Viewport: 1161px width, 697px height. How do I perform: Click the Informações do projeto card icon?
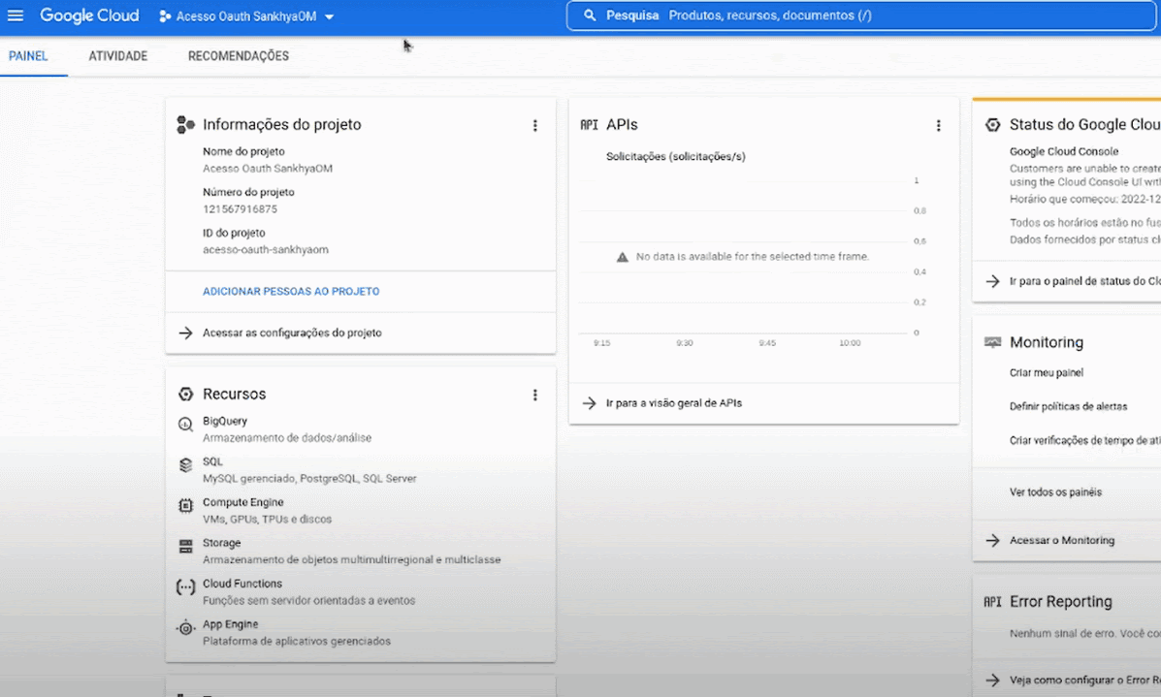[x=185, y=124]
